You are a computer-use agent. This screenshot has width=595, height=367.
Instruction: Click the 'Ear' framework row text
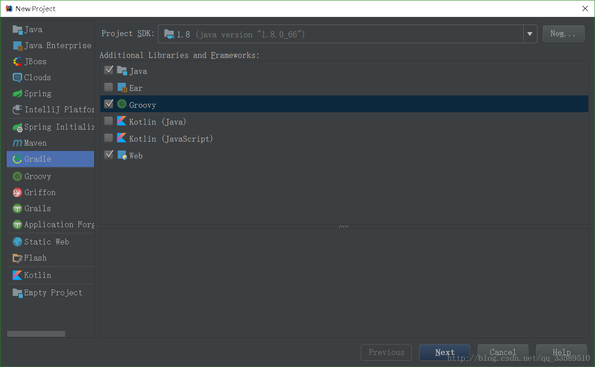(136, 88)
